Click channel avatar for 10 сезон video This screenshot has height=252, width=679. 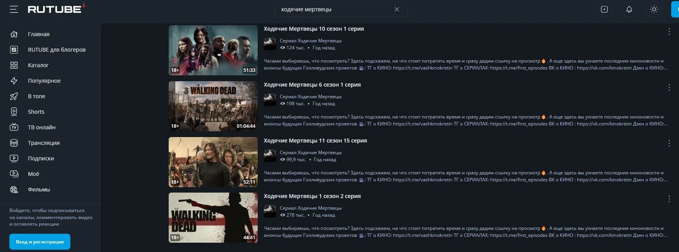(x=270, y=44)
